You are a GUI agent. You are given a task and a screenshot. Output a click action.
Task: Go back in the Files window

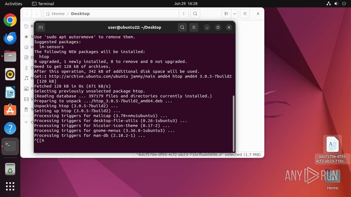click(x=27, y=14)
